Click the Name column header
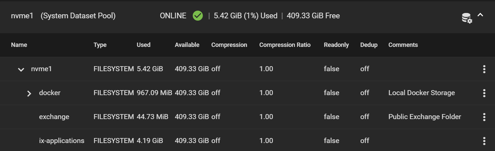The image size is (495, 151). (19, 45)
